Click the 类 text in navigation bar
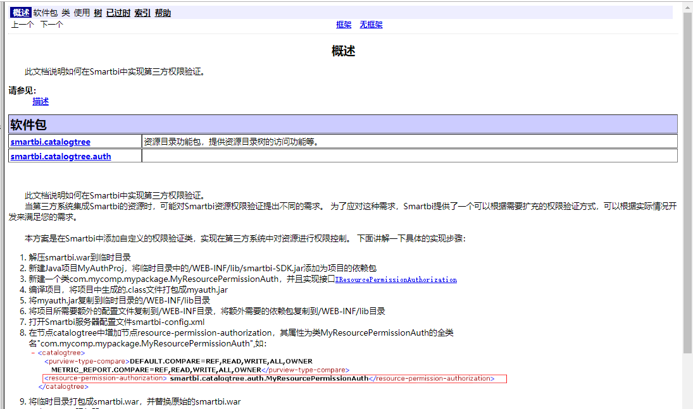Screen dimensions: 693x409 65,13
